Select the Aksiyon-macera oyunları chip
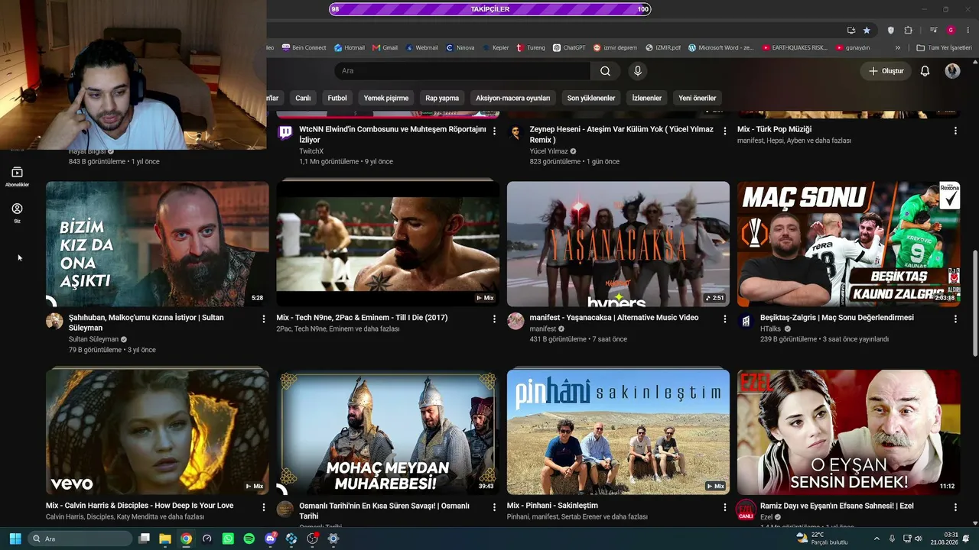979x550 pixels. point(513,98)
